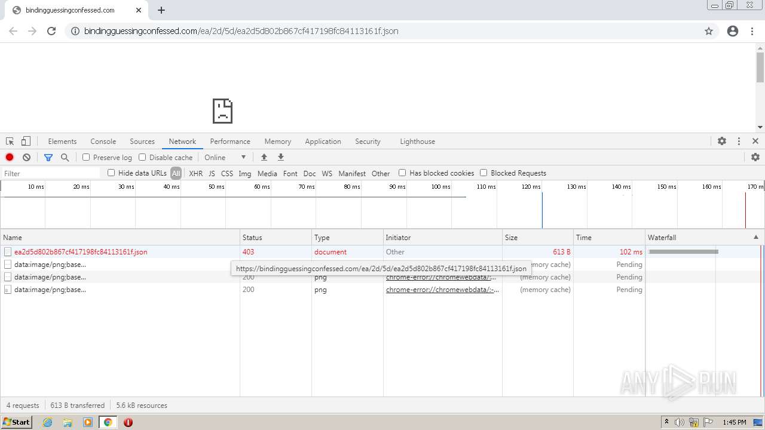The image size is (765, 430).
Task: Select the All request type filter
Action: [176, 174]
